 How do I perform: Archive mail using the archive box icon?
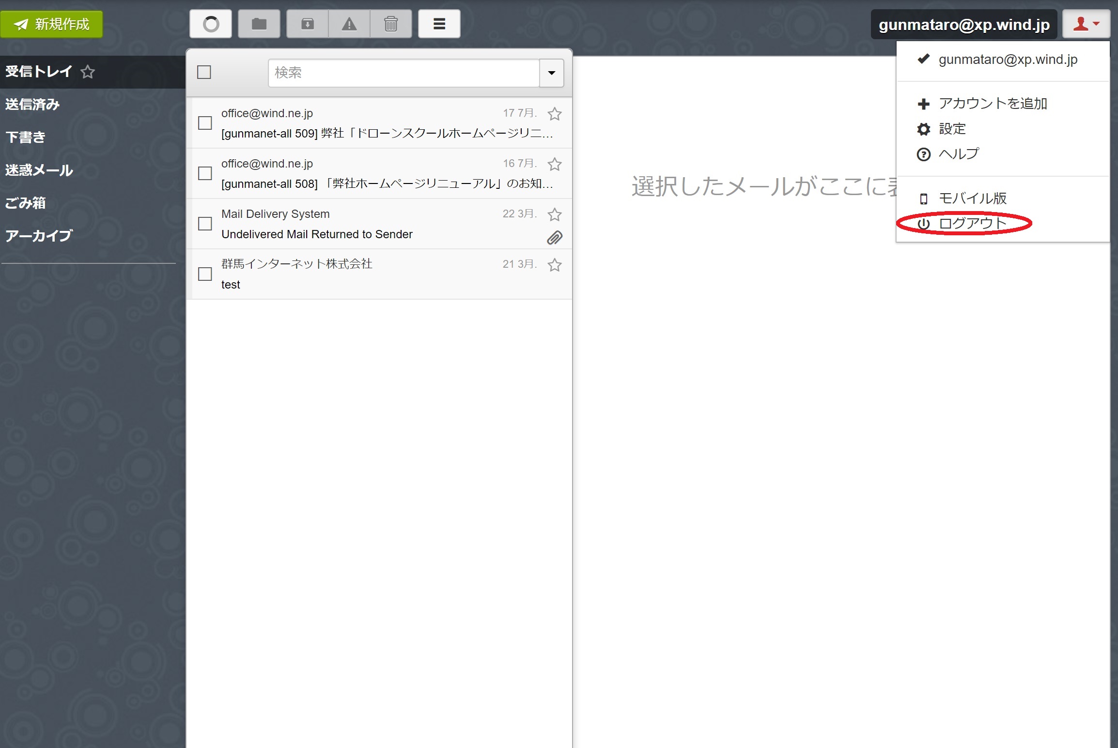click(308, 24)
